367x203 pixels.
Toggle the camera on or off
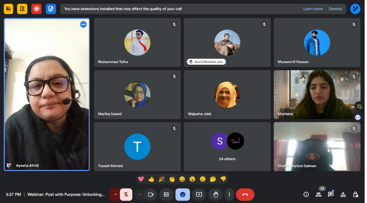coord(151,194)
